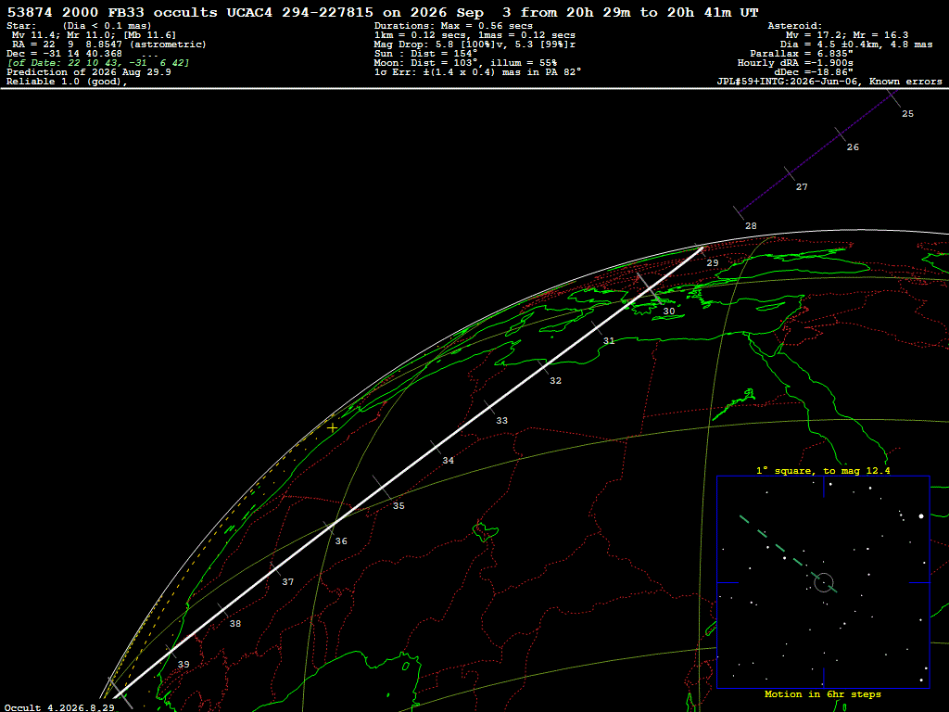Click the '1° square, to mag 12.4' caption
The width and height of the screenshot is (949, 712).
tap(823, 470)
